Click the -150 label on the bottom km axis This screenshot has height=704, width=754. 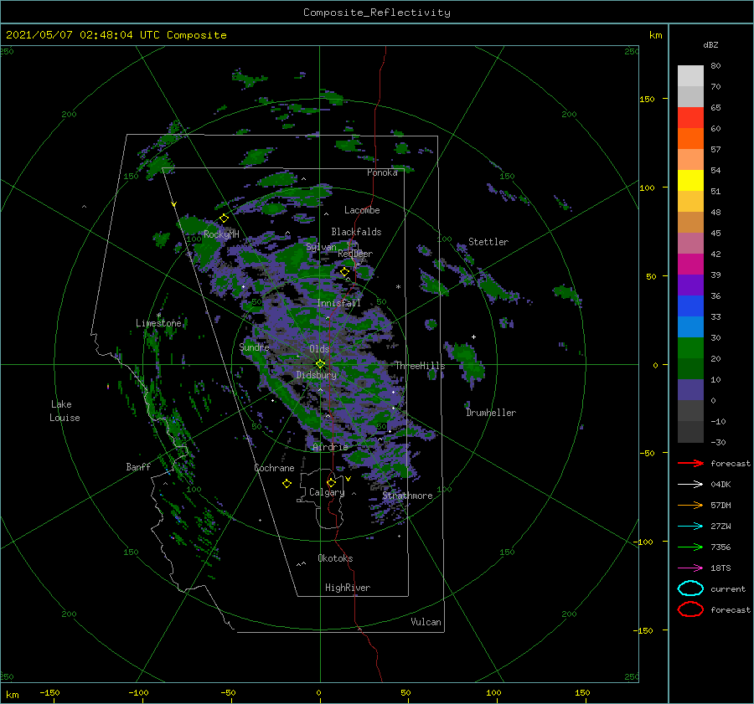coord(49,692)
